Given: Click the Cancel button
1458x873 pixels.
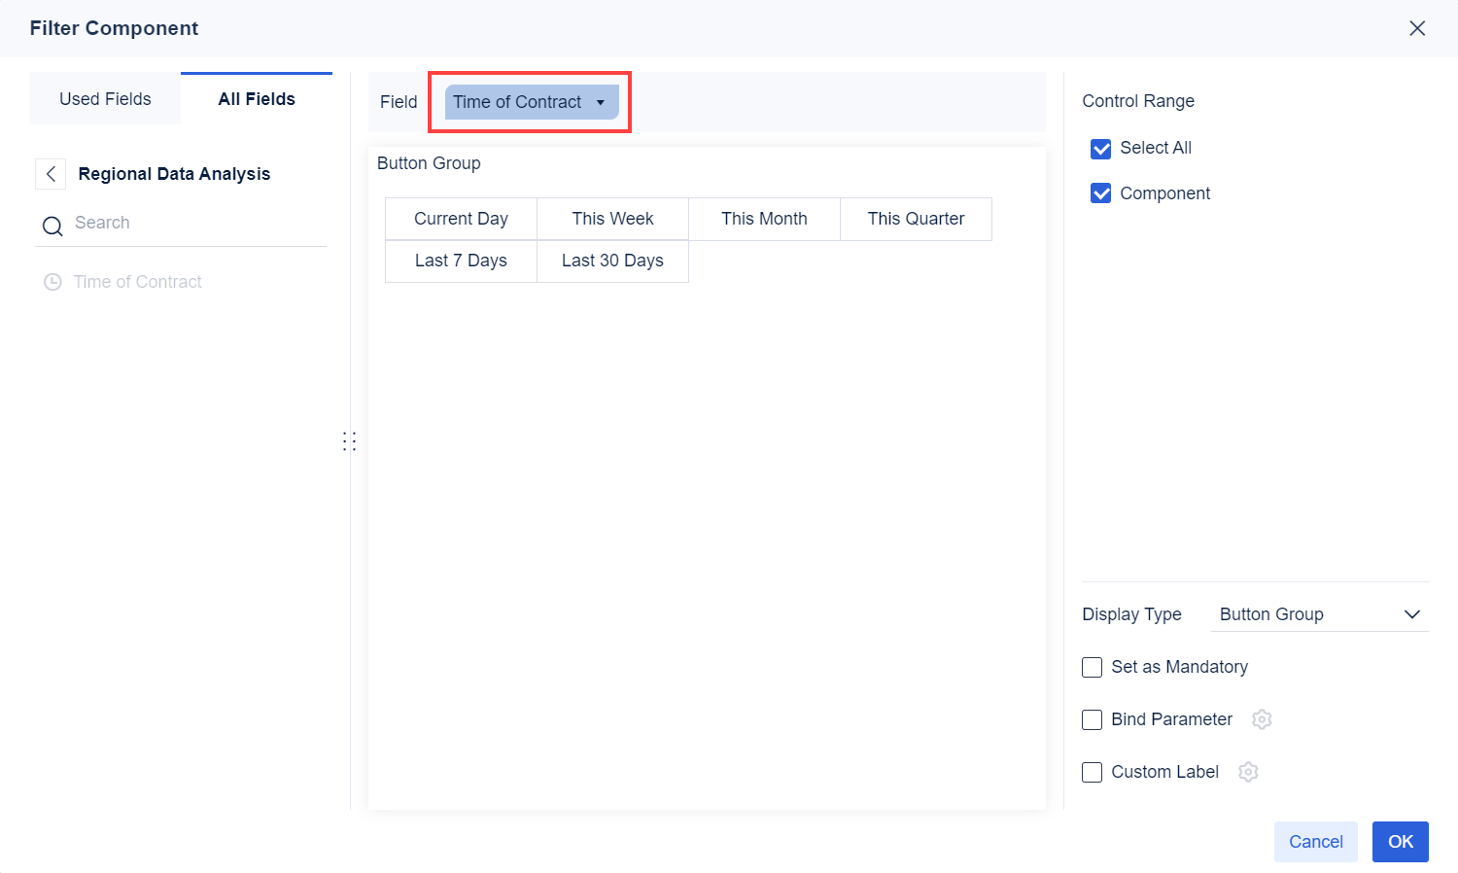Looking at the screenshot, I should (x=1315, y=842).
